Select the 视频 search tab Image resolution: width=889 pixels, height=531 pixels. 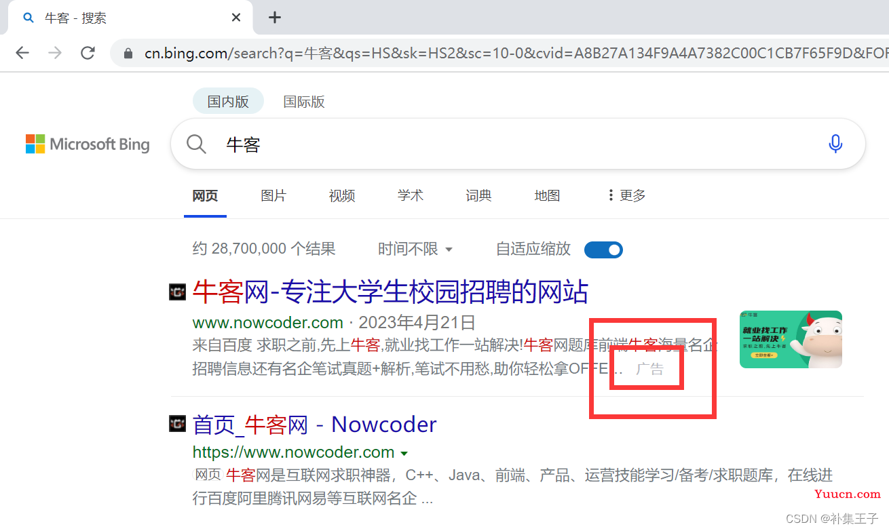342,195
